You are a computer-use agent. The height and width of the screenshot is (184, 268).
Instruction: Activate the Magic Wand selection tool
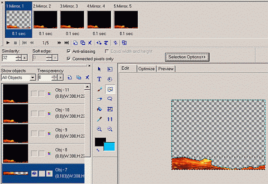tap(110, 89)
